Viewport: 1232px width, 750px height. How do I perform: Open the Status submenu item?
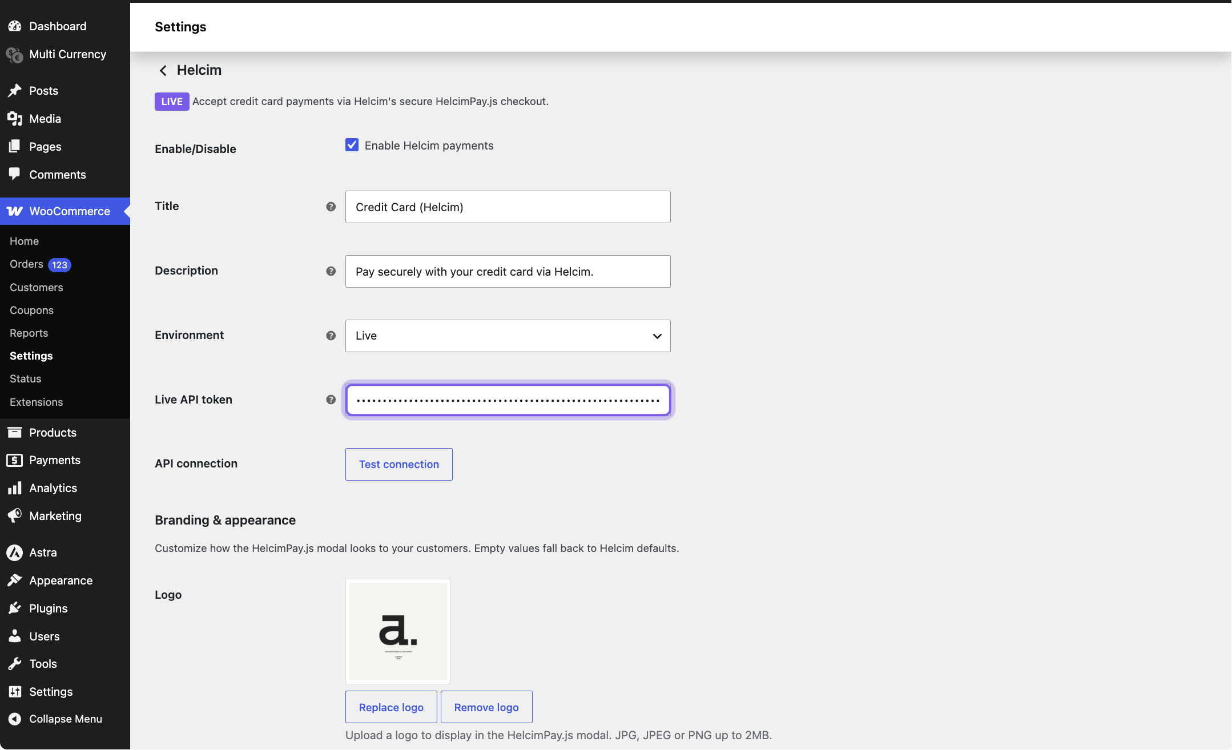click(x=25, y=379)
